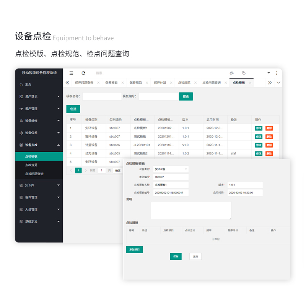Switch to the 保养模板 tab
The height and width of the screenshot is (306, 306).
(111, 83)
